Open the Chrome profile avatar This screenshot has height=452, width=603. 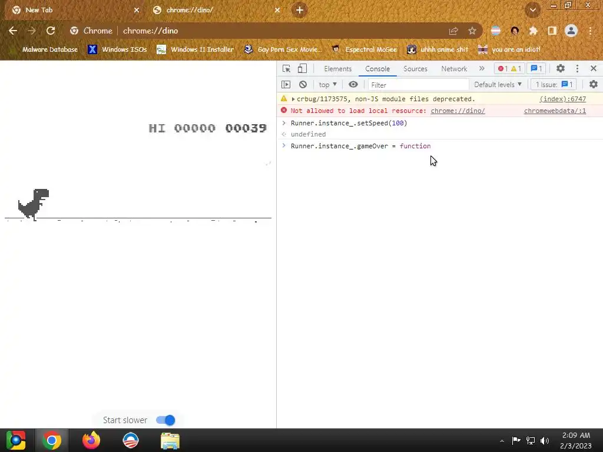[x=571, y=31]
